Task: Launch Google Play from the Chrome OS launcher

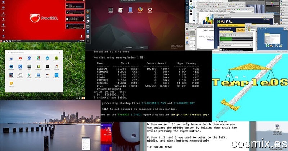Action: (x=29, y=75)
